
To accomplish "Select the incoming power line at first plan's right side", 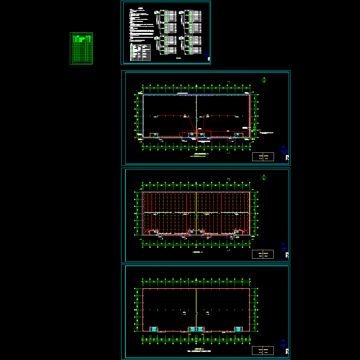I will (x=257, y=130).
